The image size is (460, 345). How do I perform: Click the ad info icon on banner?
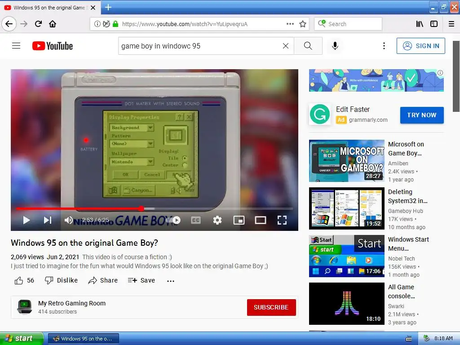(440, 73)
